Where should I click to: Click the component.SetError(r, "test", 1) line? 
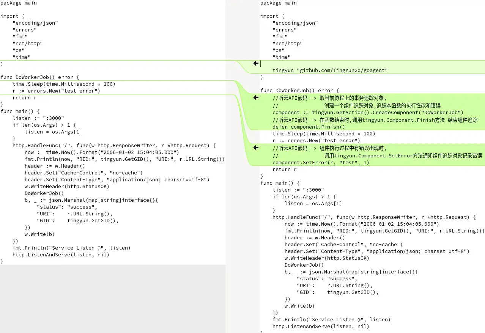[321, 163]
